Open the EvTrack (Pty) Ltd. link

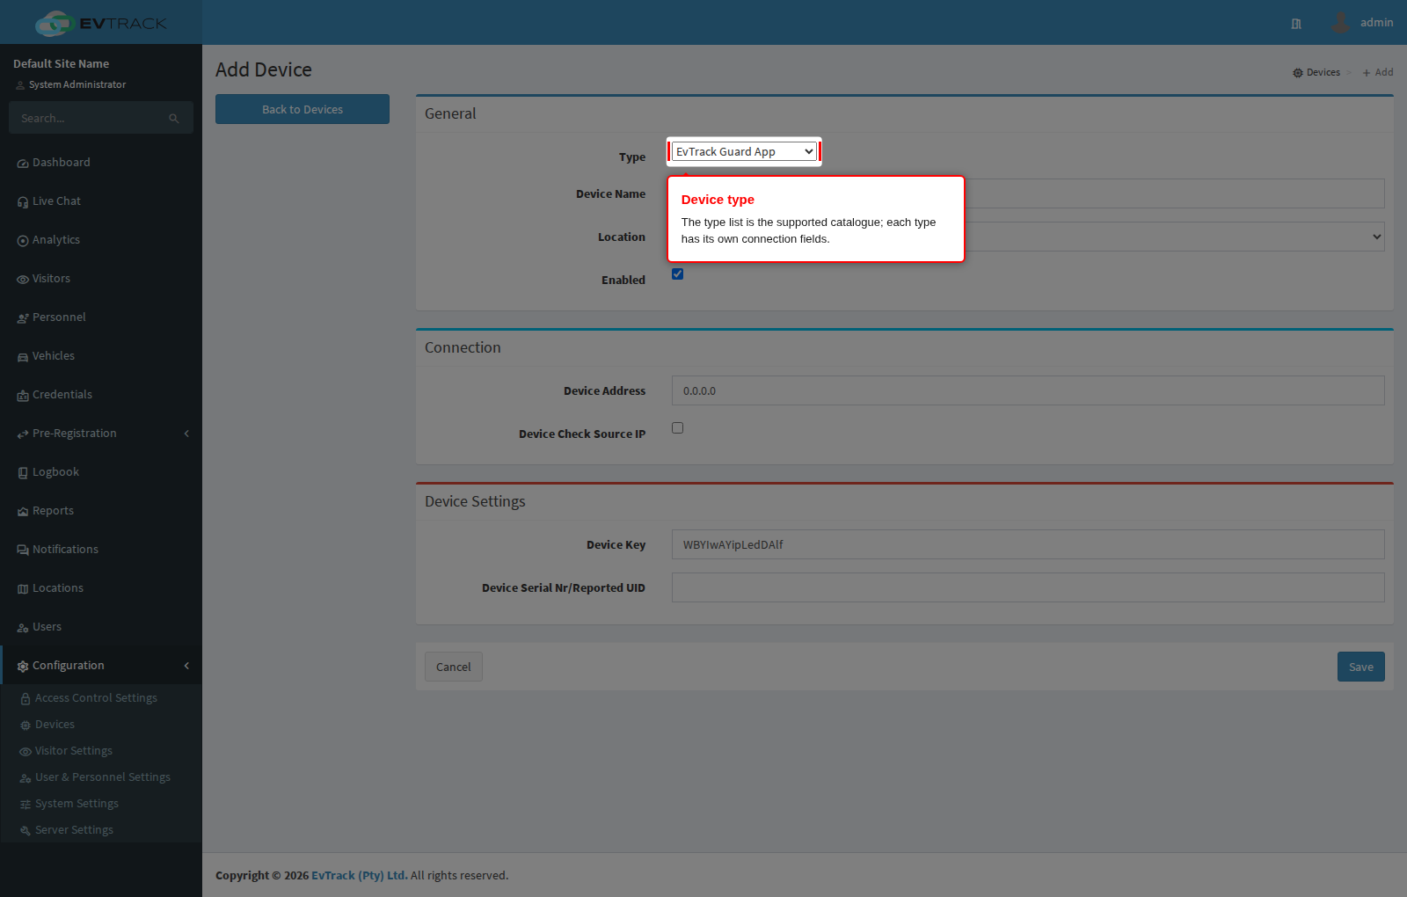click(360, 875)
